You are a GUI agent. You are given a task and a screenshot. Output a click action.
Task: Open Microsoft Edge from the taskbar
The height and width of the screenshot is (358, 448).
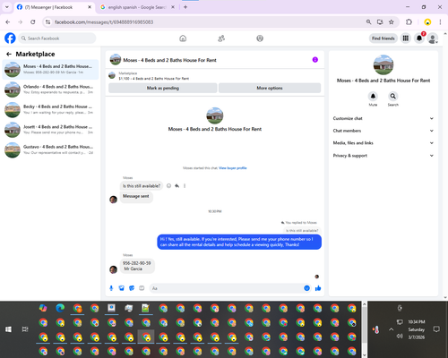(x=60, y=308)
